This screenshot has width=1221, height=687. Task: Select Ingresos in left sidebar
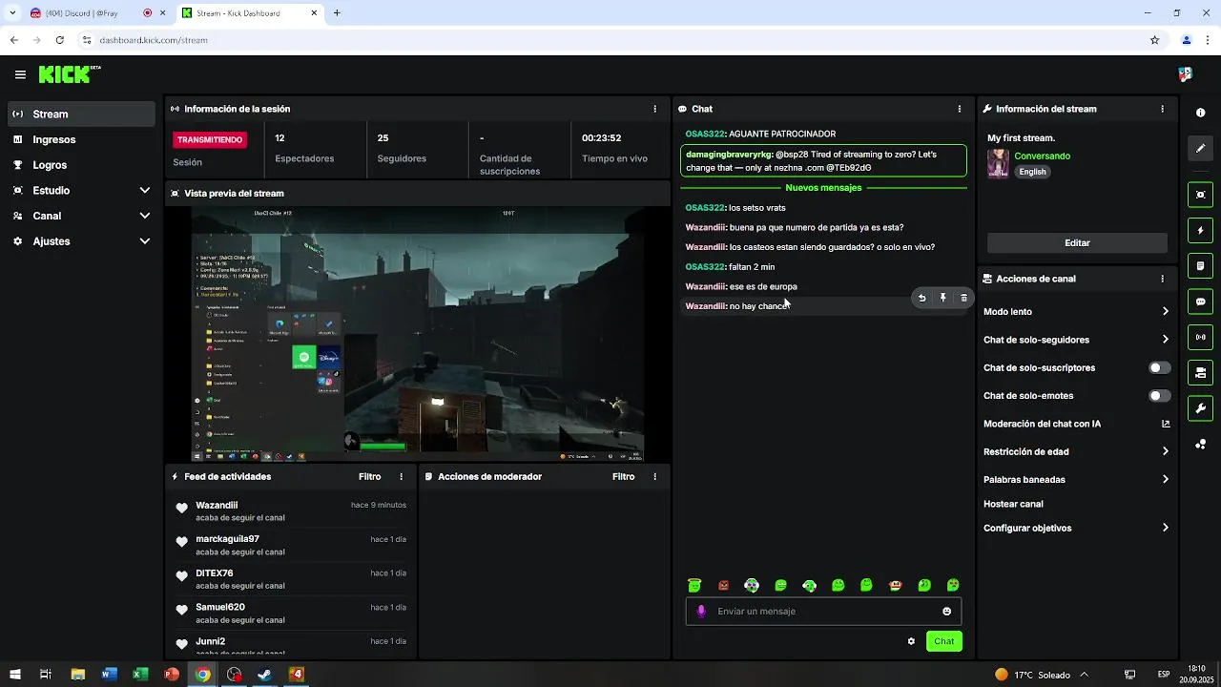pos(81,139)
